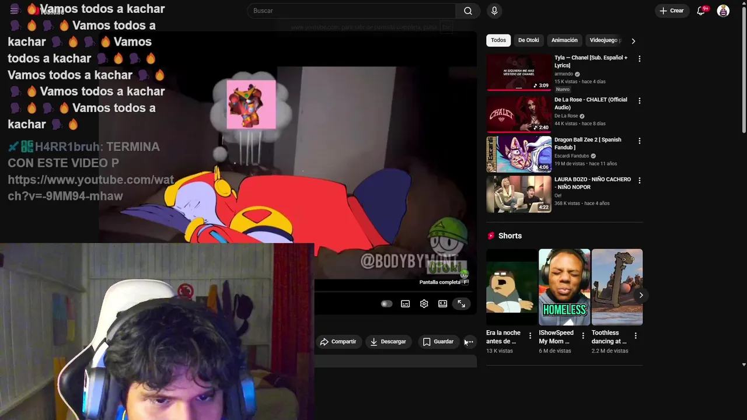Open Dragon Ball Zee 2 thumbnail
This screenshot has width=747, height=420.
(519, 154)
